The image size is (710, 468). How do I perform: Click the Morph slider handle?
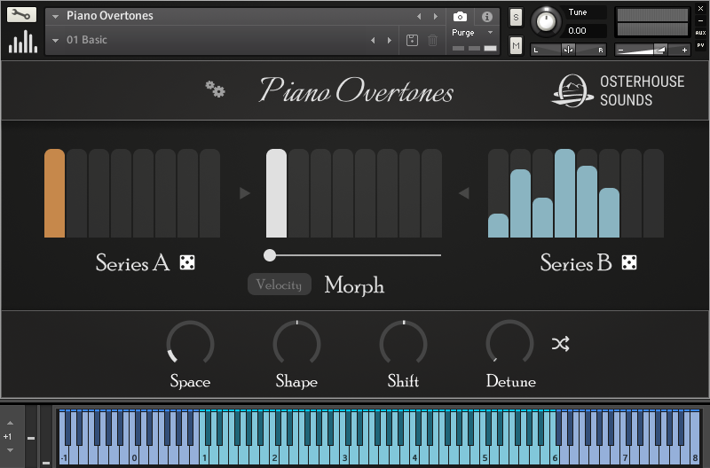(270, 255)
